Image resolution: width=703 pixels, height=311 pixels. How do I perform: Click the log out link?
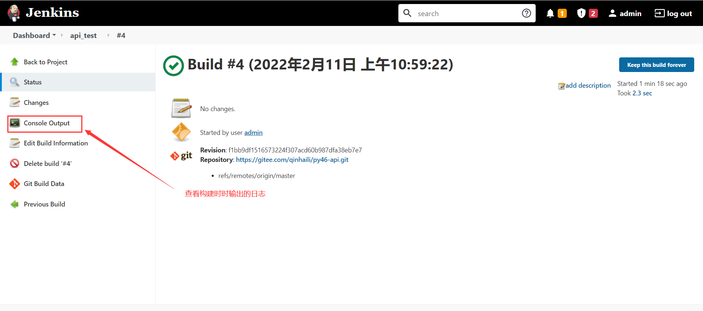pos(673,14)
